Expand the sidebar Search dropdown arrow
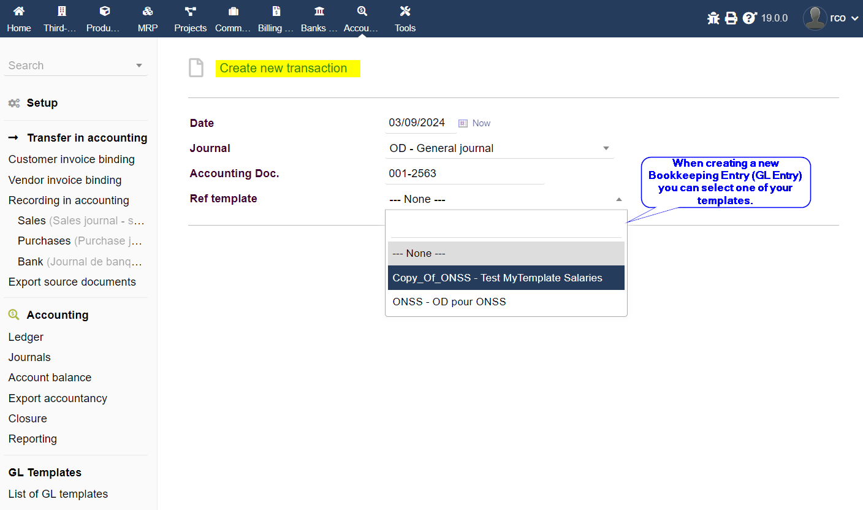 (139, 66)
